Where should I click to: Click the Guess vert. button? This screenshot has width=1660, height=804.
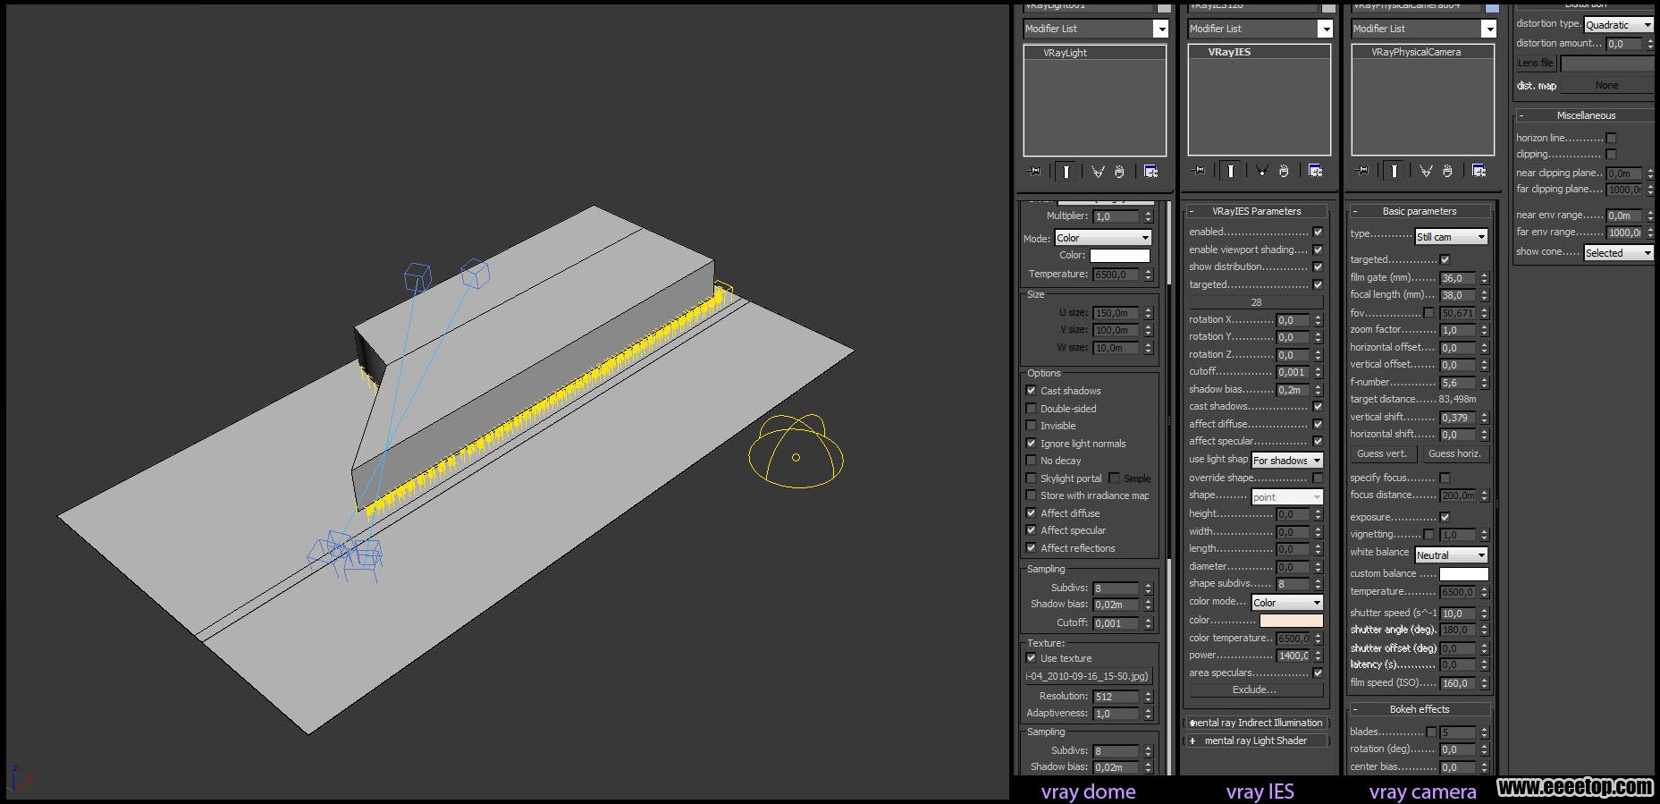[x=1382, y=453]
